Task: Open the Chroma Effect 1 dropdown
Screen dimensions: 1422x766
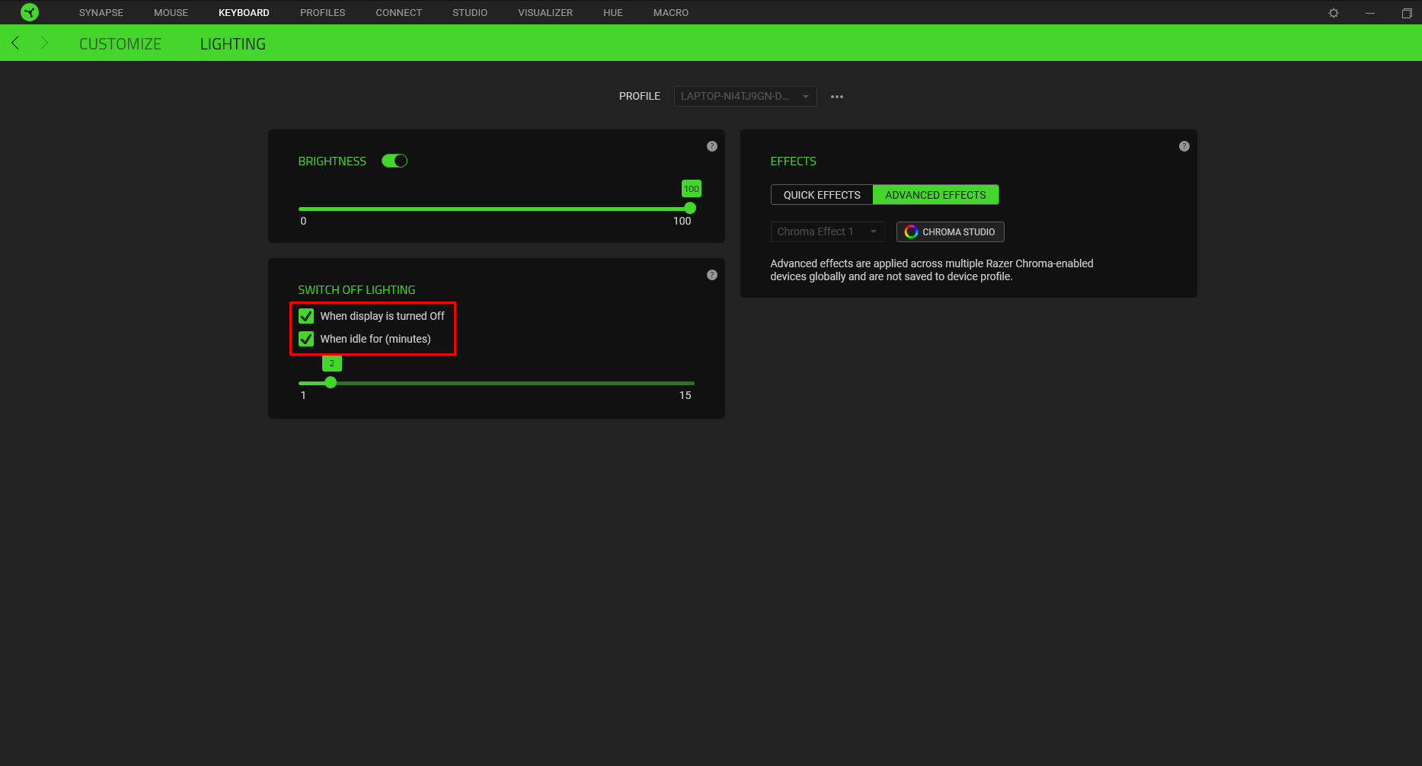Action: coord(827,231)
